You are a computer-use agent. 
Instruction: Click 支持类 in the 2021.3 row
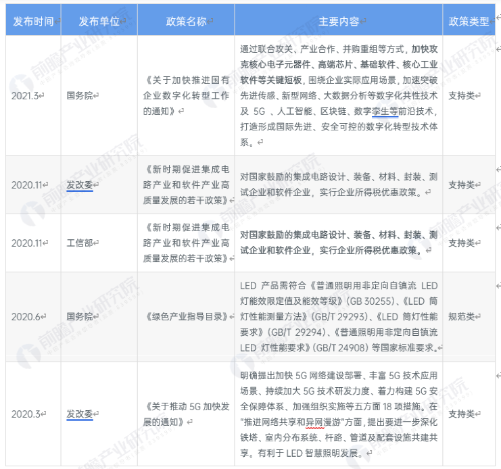click(462, 95)
